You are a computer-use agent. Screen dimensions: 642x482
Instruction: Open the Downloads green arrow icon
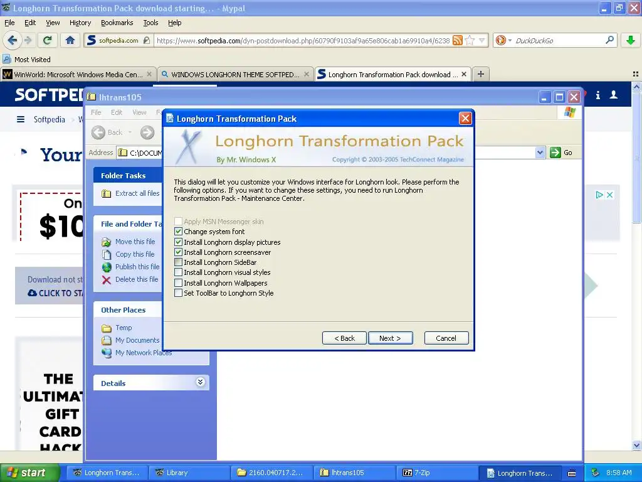(x=631, y=40)
